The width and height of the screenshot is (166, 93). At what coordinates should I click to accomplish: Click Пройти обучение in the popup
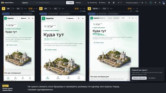tap(139, 78)
